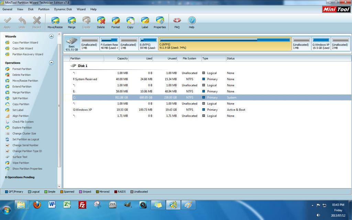
Task: Select C:(NTFS) 911.9 GB block in disk map
Action: coord(225,44)
